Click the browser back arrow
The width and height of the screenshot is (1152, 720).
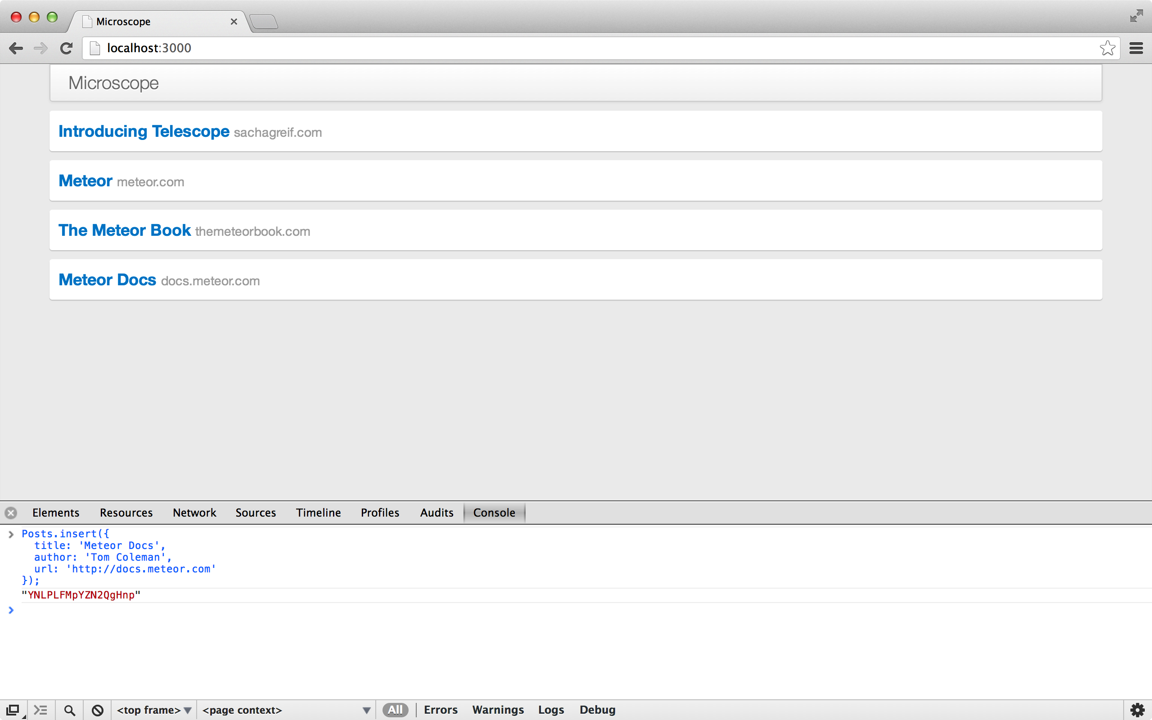pos(16,48)
